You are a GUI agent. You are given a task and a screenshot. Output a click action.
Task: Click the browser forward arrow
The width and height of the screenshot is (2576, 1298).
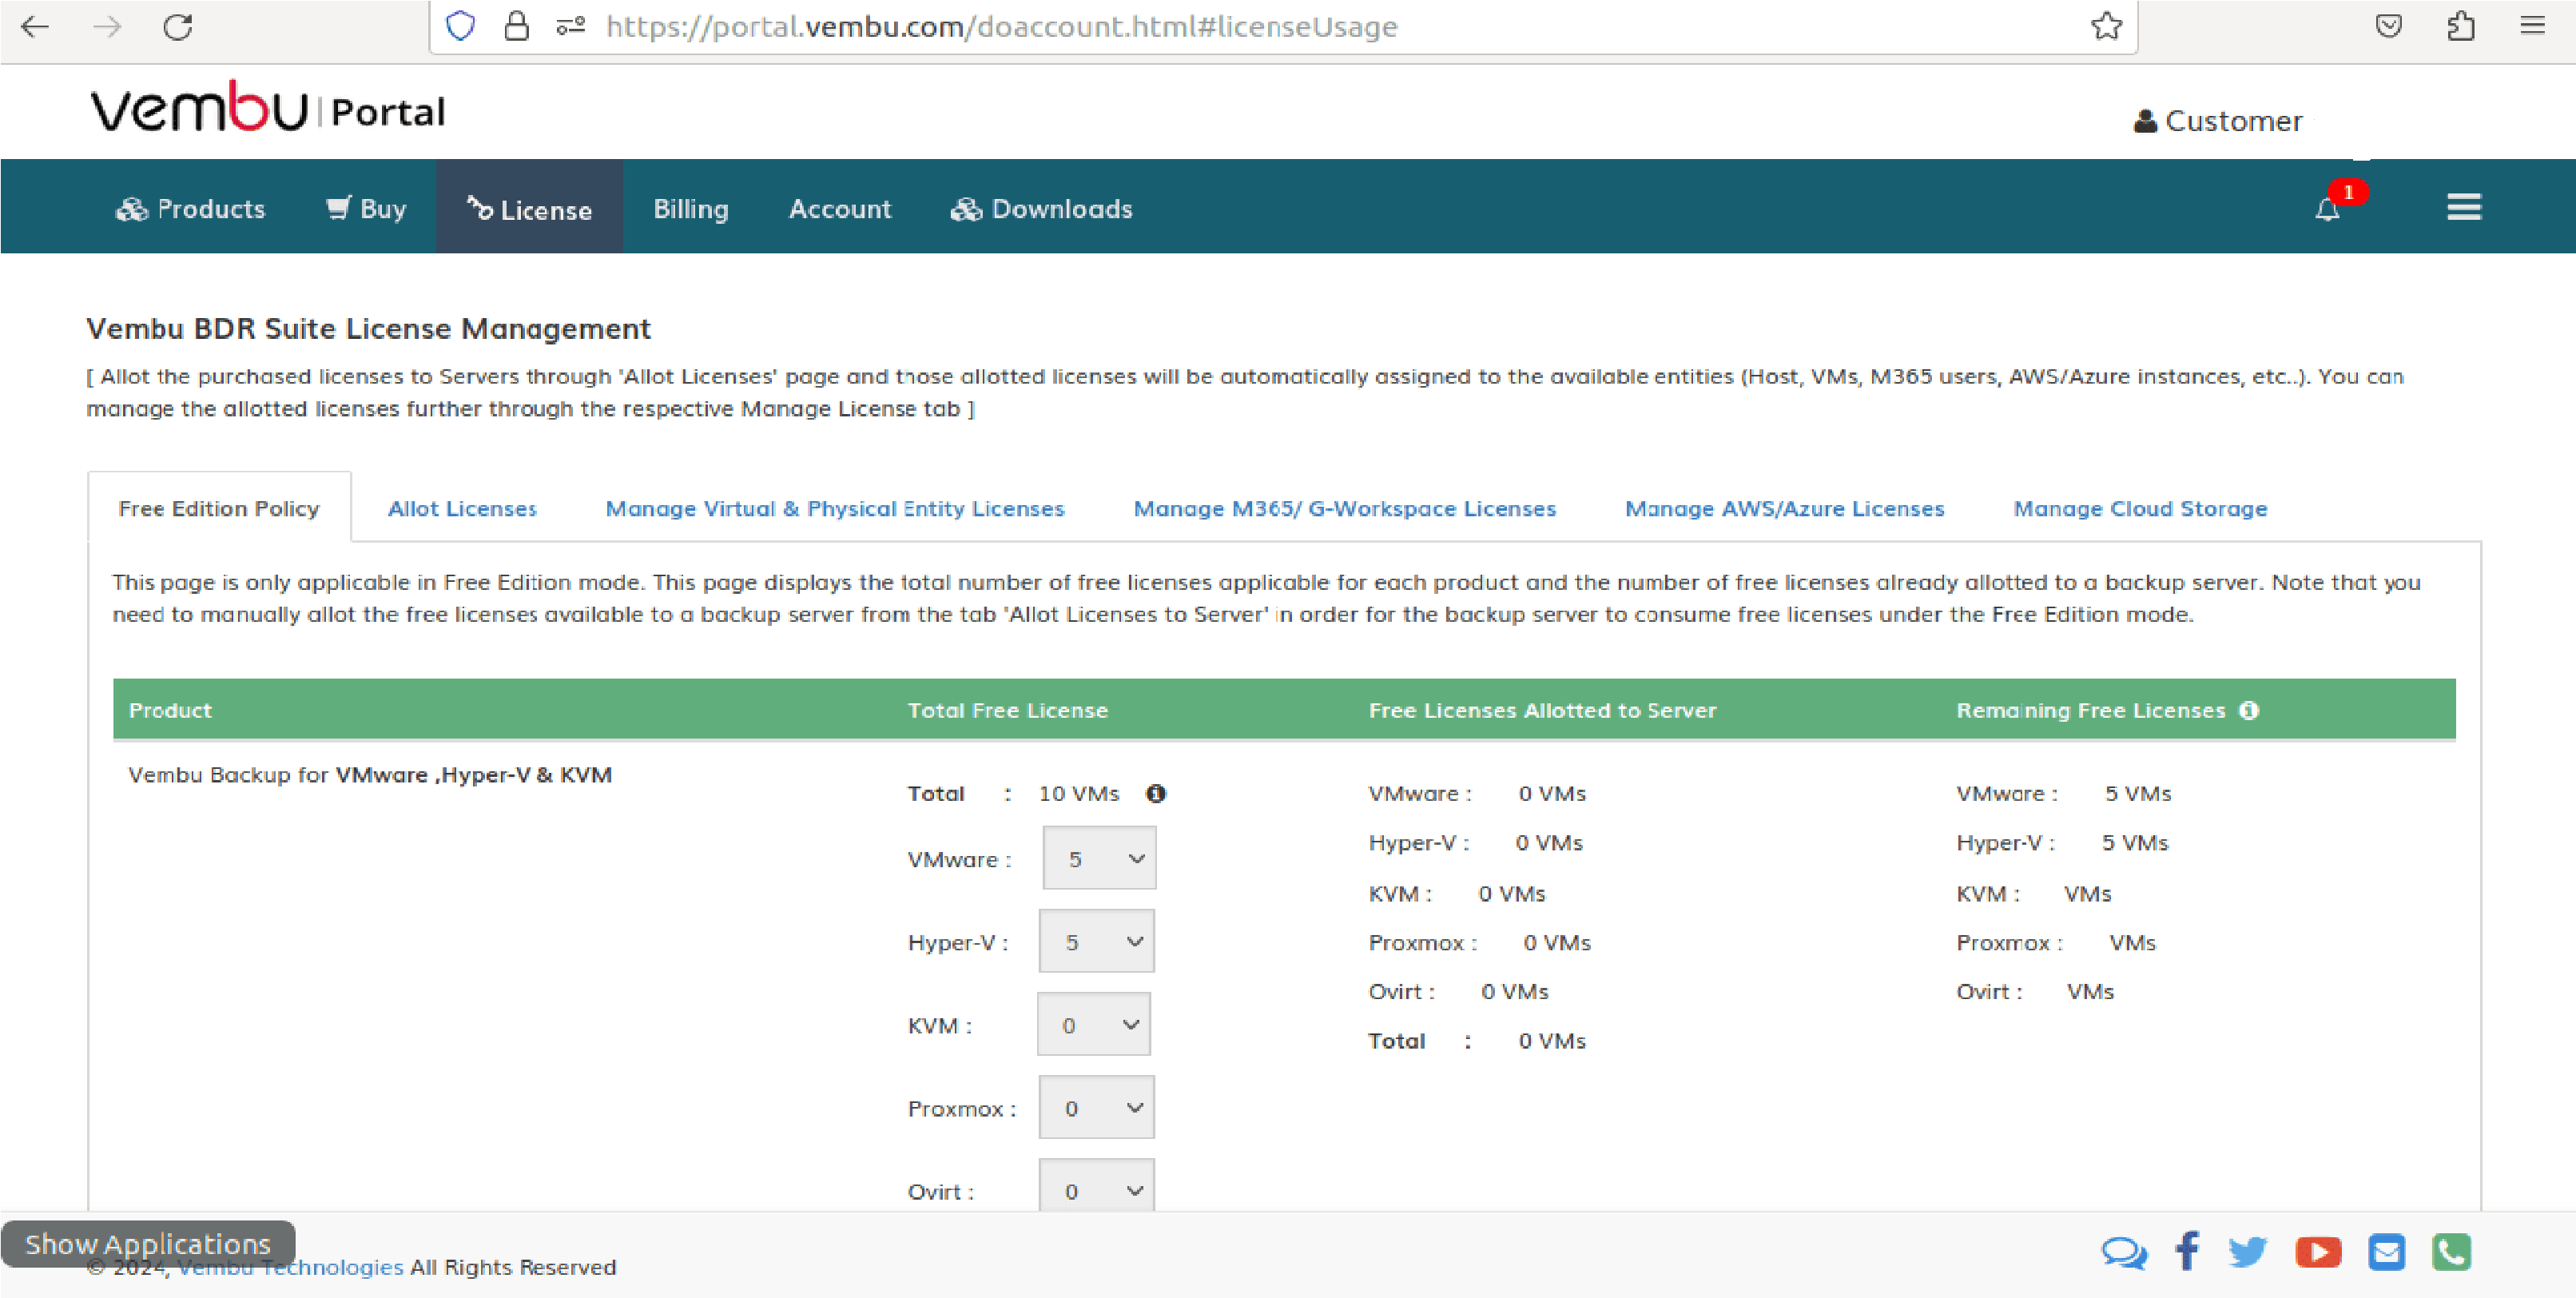point(106,26)
